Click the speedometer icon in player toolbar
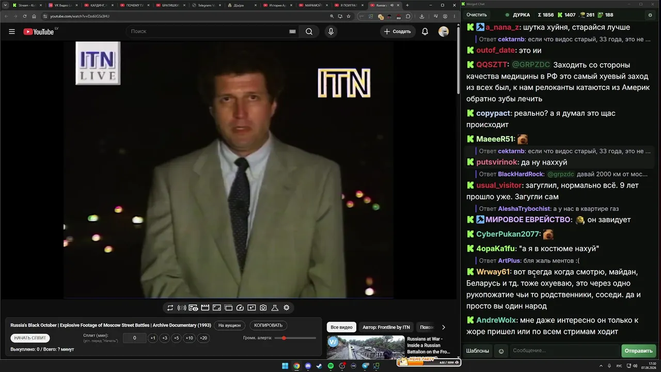The image size is (661, 372). click(240, 308)
